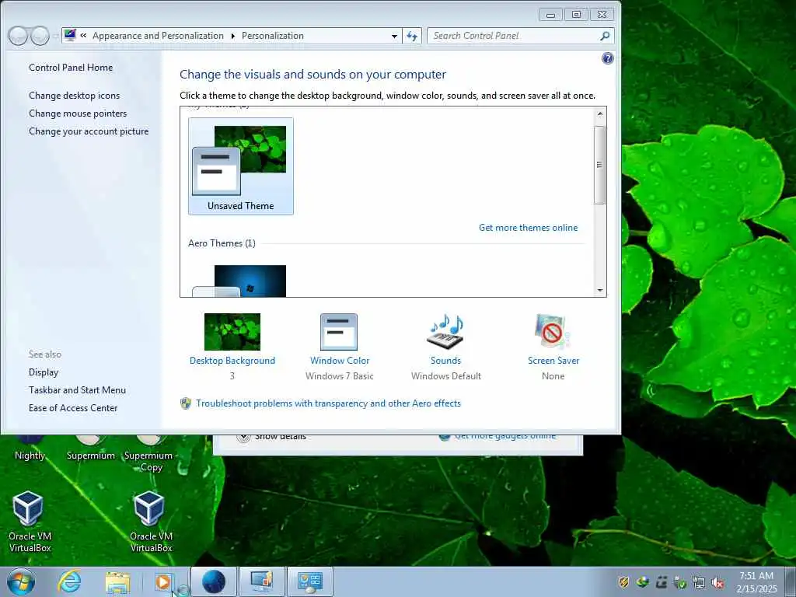Open the Windows Start menu orb

[x=21, y=581]
